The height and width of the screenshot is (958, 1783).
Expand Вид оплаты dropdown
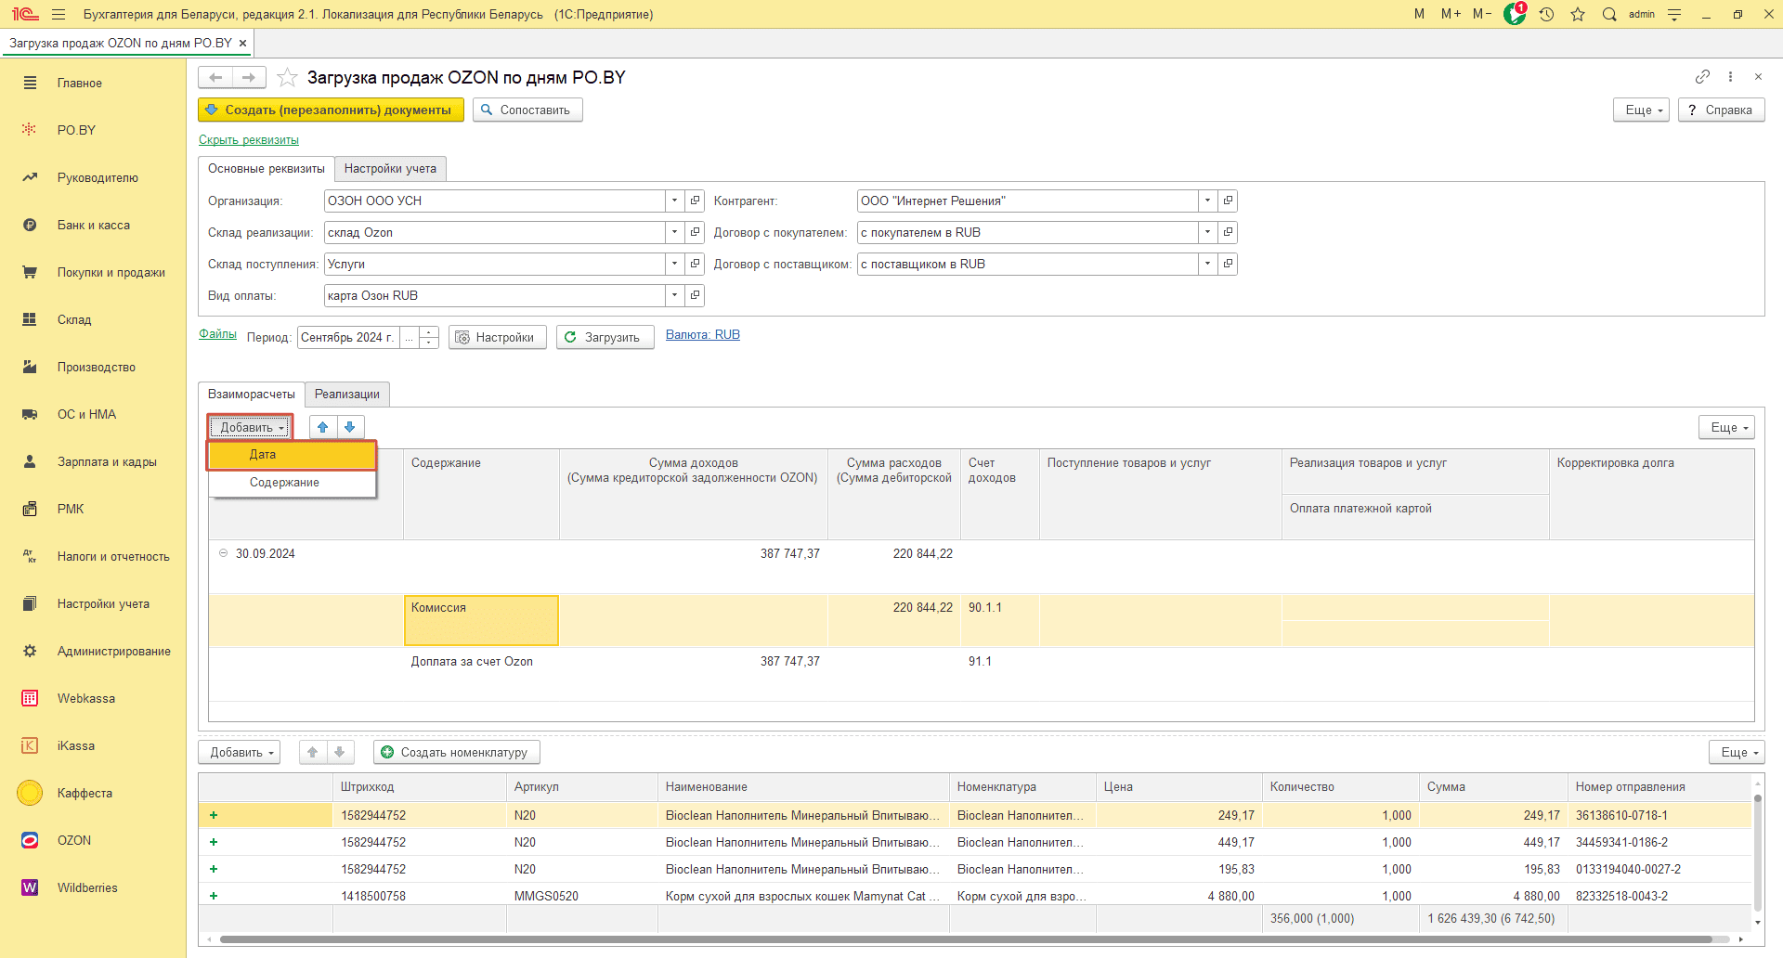[x=675, y=295]
